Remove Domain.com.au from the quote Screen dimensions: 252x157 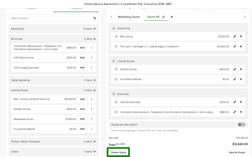coord(241,69)
